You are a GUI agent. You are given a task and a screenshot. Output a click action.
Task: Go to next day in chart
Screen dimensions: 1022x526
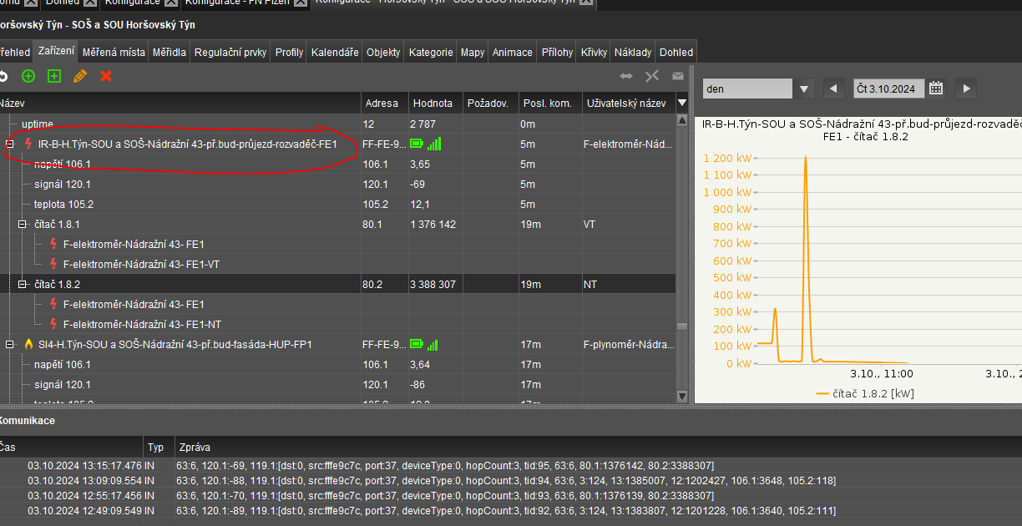pyautogui.click(x=965, y=89)
